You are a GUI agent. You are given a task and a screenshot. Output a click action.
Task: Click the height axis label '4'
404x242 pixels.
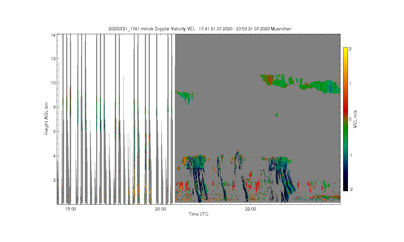(x=54, y=156)
